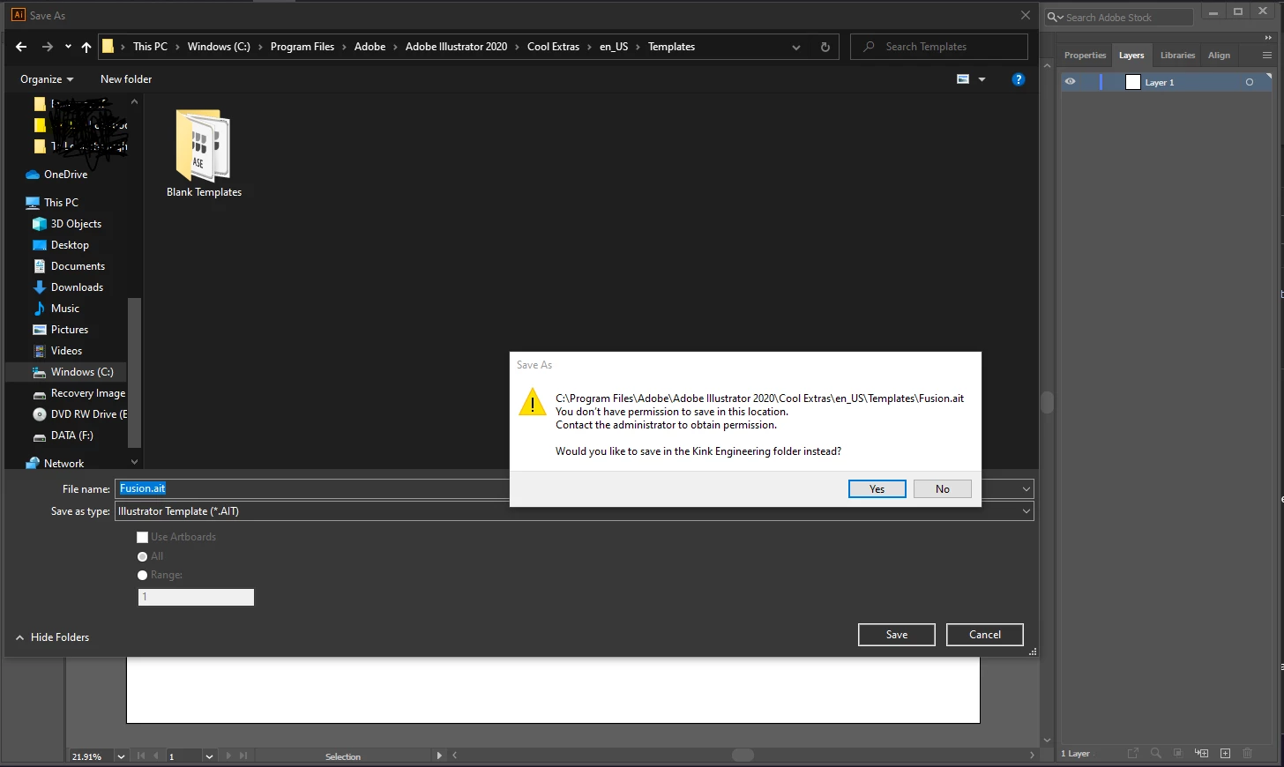This screenshot has width=1284, height=767.
Task: Click the 'Cool Extras' breadcrumb segment
Action: [x=553, y=47]
